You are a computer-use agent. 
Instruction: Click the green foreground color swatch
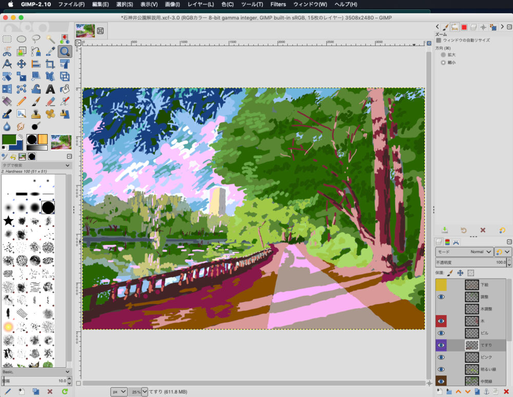(8, 139)
